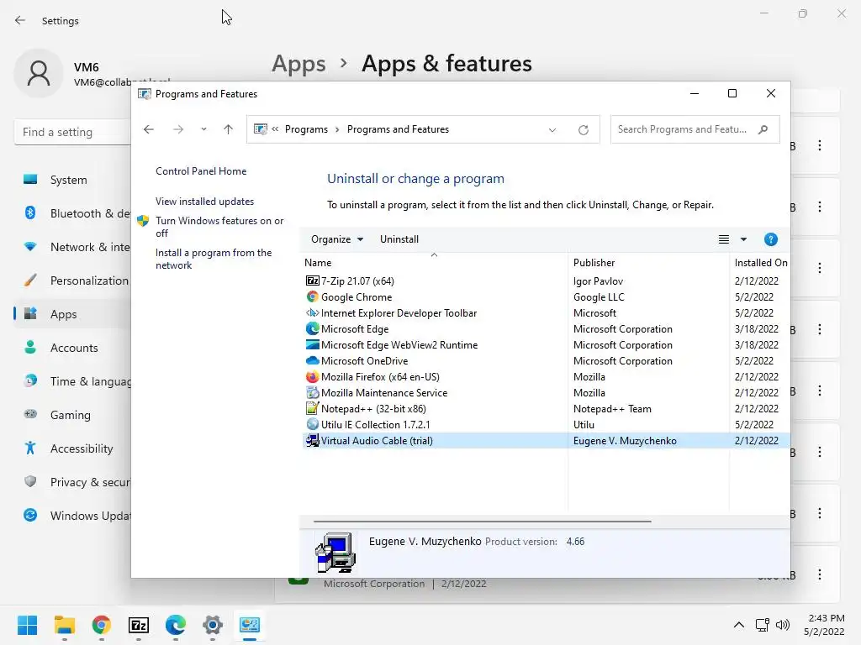
Task: Sort by the Publisher column header
Action: tap(648, 262)
